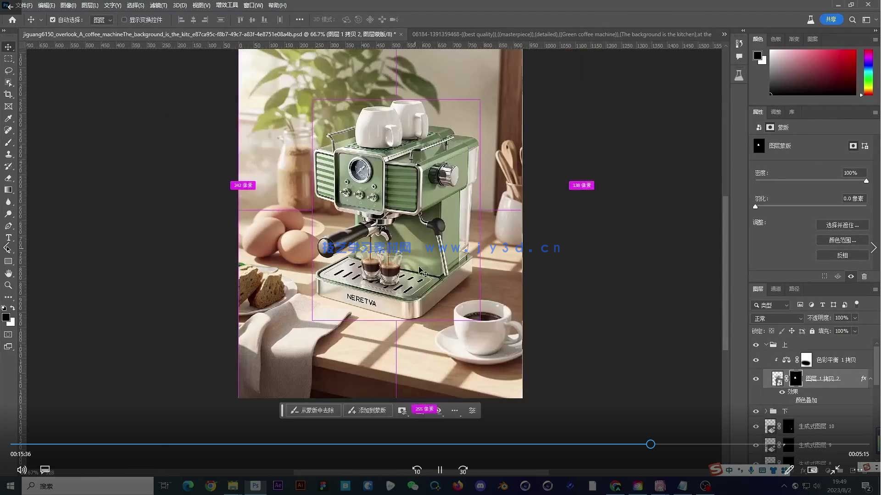Toggle the 自动选择 checkbox
The width and height of the screenshot is (881, 495).
[53, 20]
